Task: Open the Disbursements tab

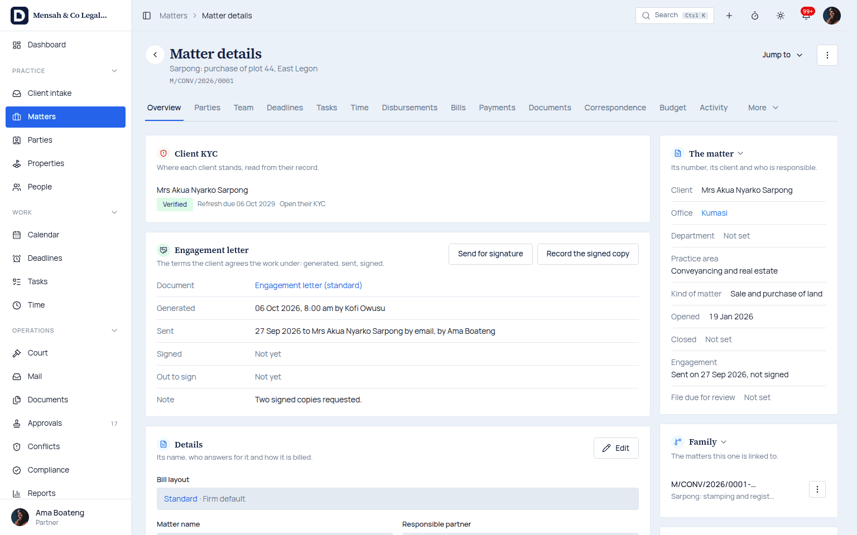Action: pos(410,108)
